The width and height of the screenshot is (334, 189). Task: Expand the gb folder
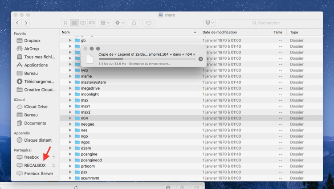70,40
